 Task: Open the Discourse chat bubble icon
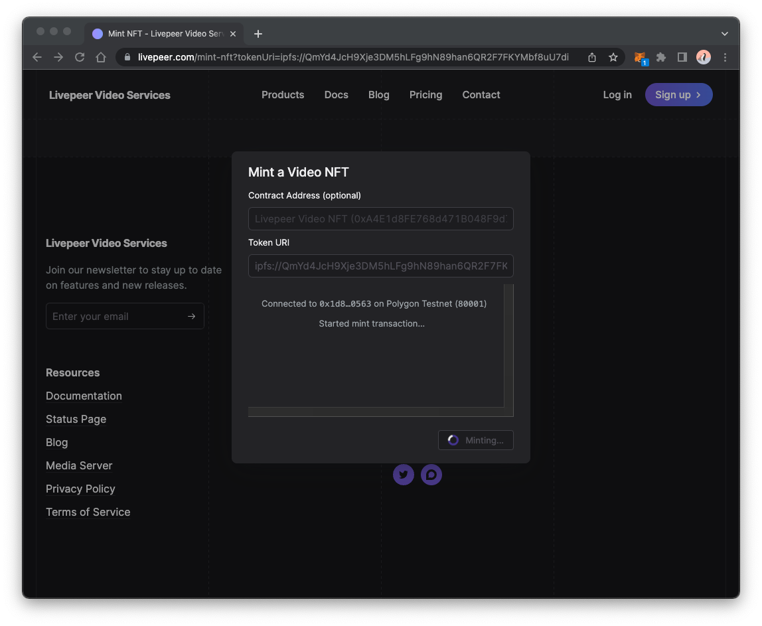pyautogui.click(x=431, y=475)
